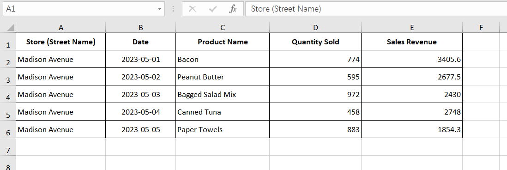Select the cell showing revenue 3405.6
Image resolution: width=507 pixels, height=170 pixels.
(412, 59)
